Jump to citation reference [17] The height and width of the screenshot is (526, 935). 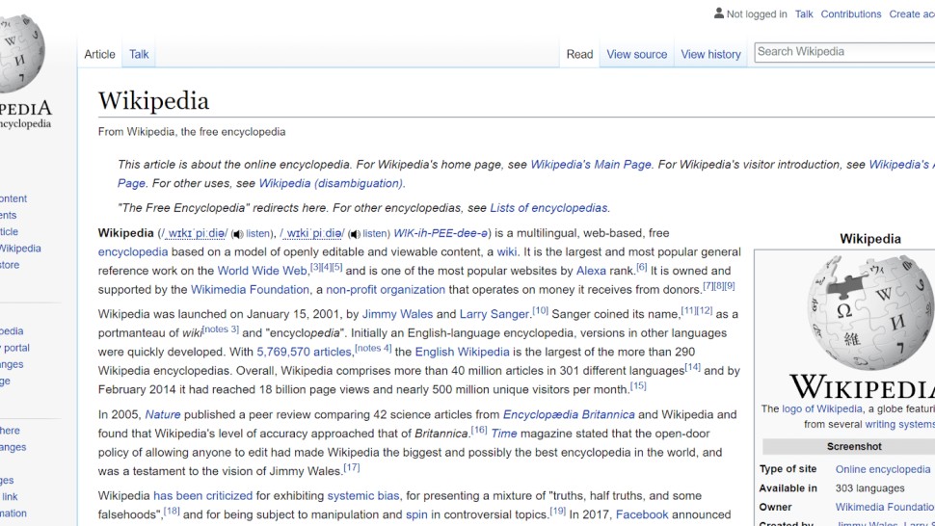coord(352,467)
